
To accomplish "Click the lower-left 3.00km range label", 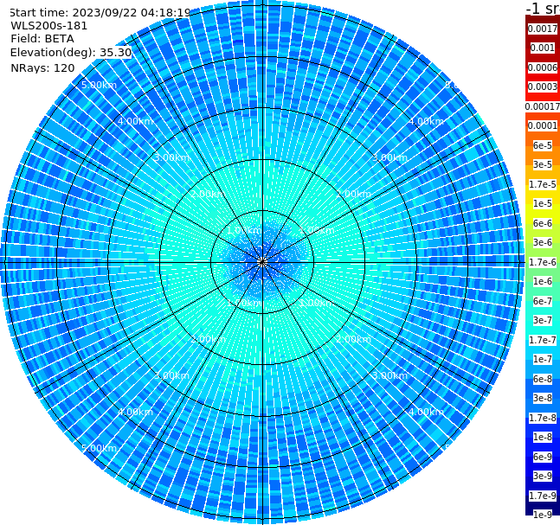I will (x=171, y=375).
